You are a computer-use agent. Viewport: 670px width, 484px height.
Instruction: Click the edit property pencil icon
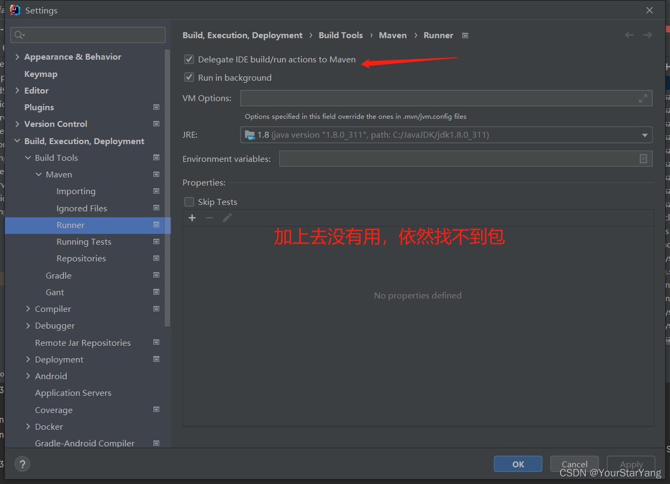(x=227, y=217)
